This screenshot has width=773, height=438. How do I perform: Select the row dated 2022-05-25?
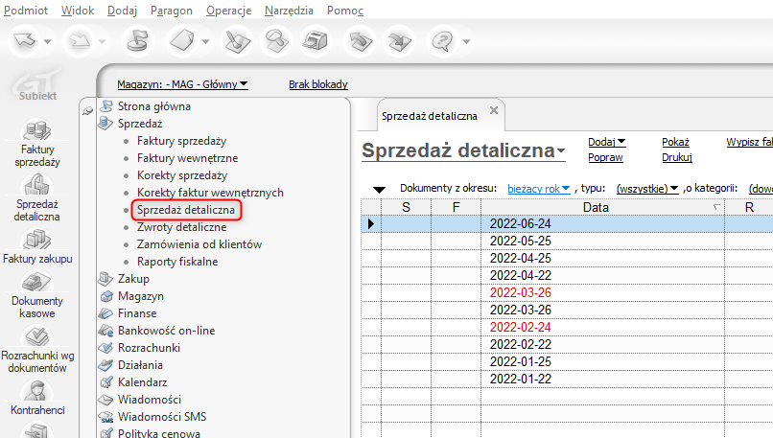pyautogui.click(x=567, y=241)
